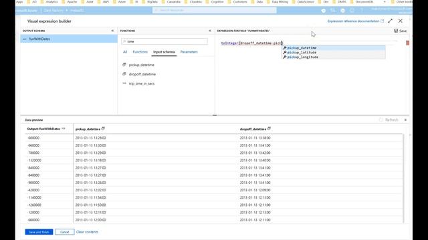Click the pickup_datetime column header in preview
Screen dimensions: 428x240
88,129
